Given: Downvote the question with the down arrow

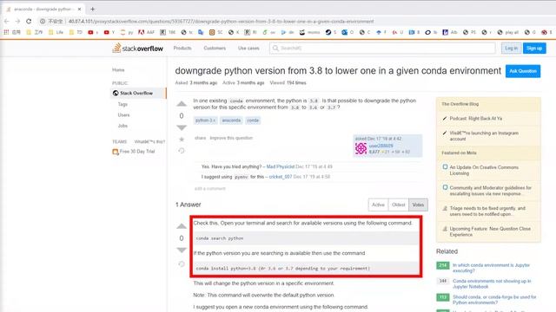Looking at the screenshot, I should tap(182, 127).
